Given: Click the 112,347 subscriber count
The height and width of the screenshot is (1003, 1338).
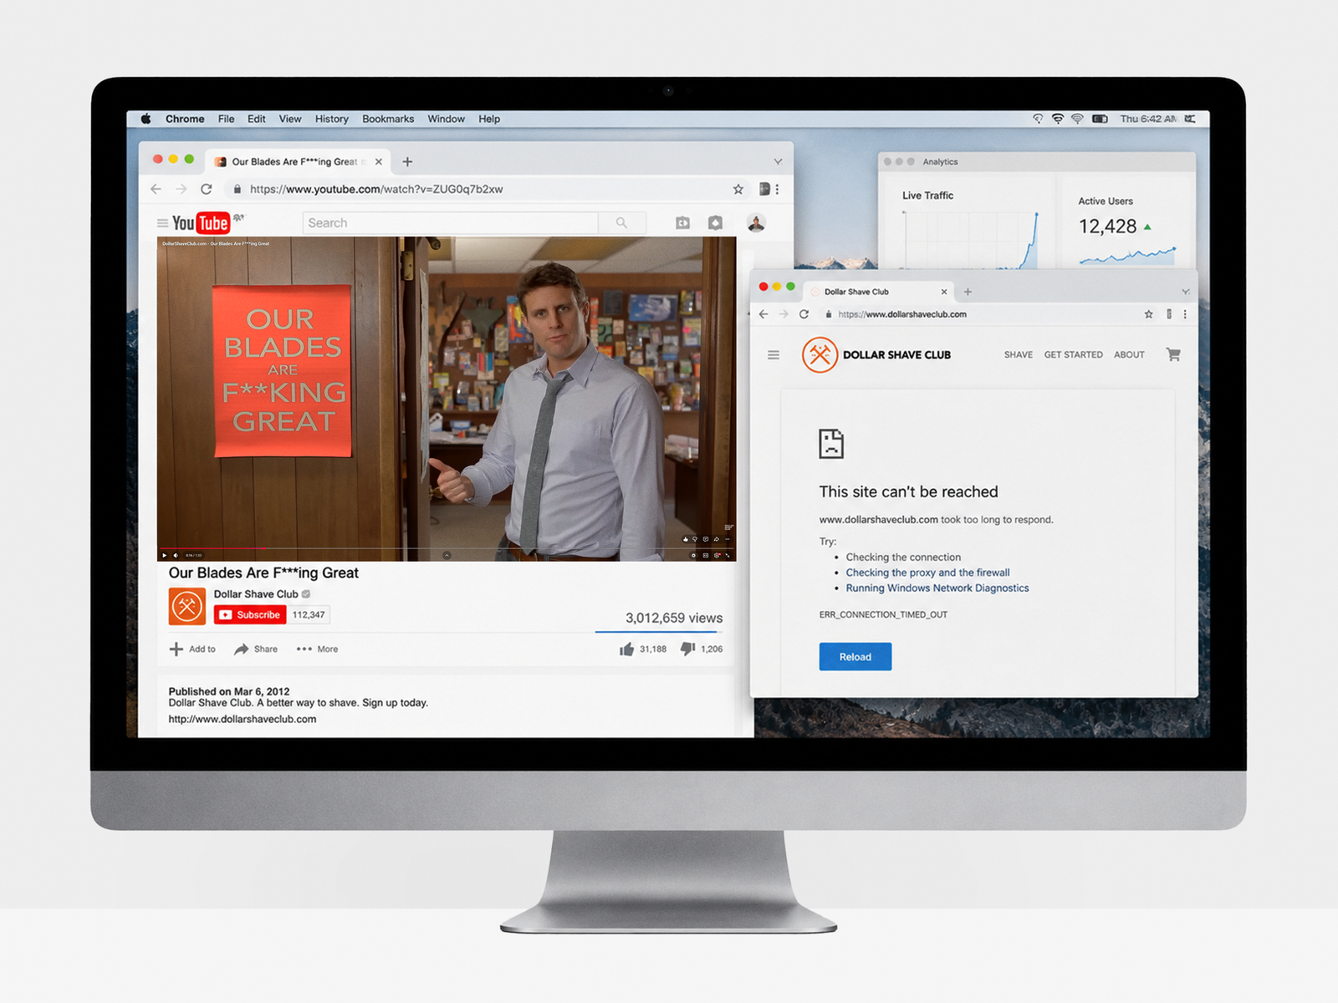Looking at the screenshot, I should tap(309, 615).
